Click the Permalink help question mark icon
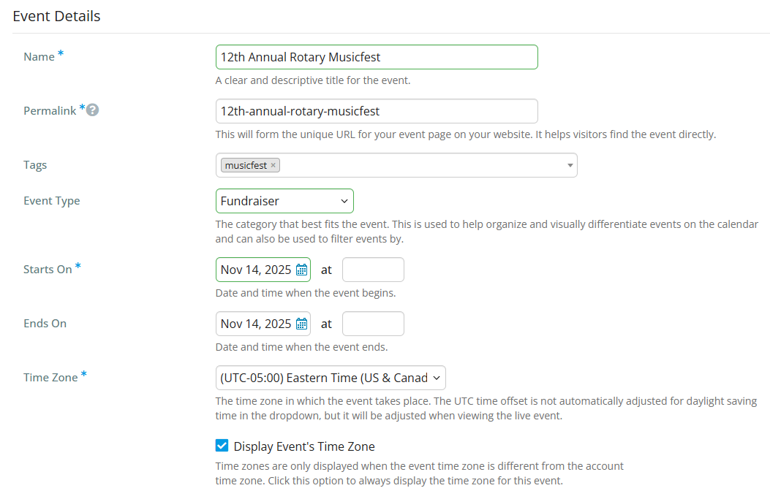 coord(92,109)
